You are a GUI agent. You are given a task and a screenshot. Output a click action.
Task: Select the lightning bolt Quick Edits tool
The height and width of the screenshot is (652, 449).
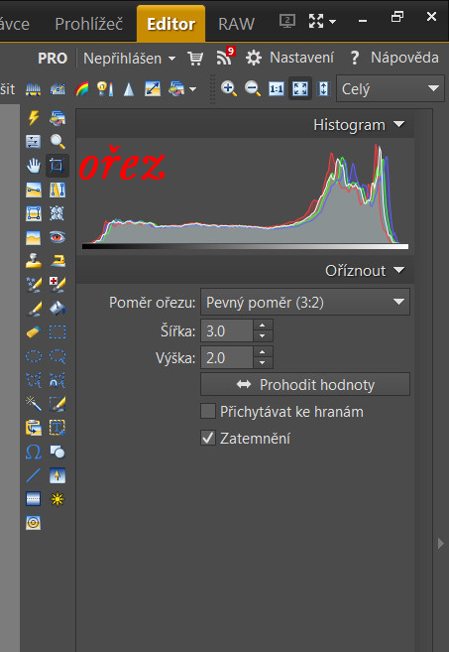[x=34, y=118]
